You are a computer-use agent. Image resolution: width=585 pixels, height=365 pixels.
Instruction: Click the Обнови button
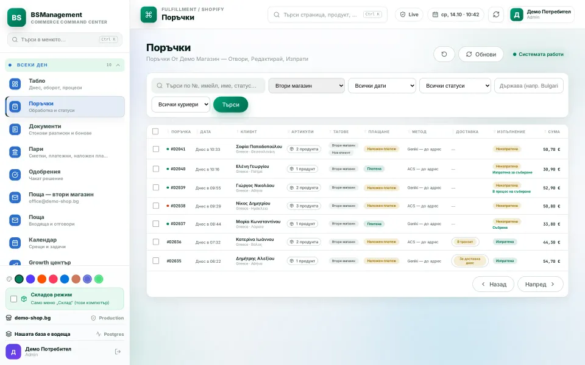[481, 54]
